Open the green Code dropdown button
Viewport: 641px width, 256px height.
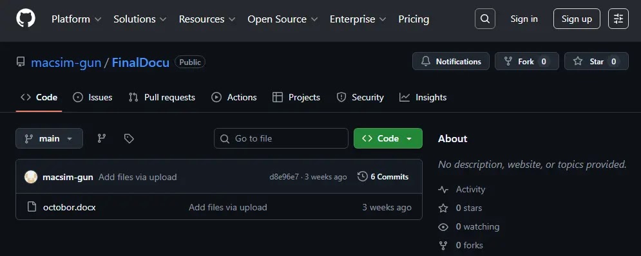coord(388,138)
